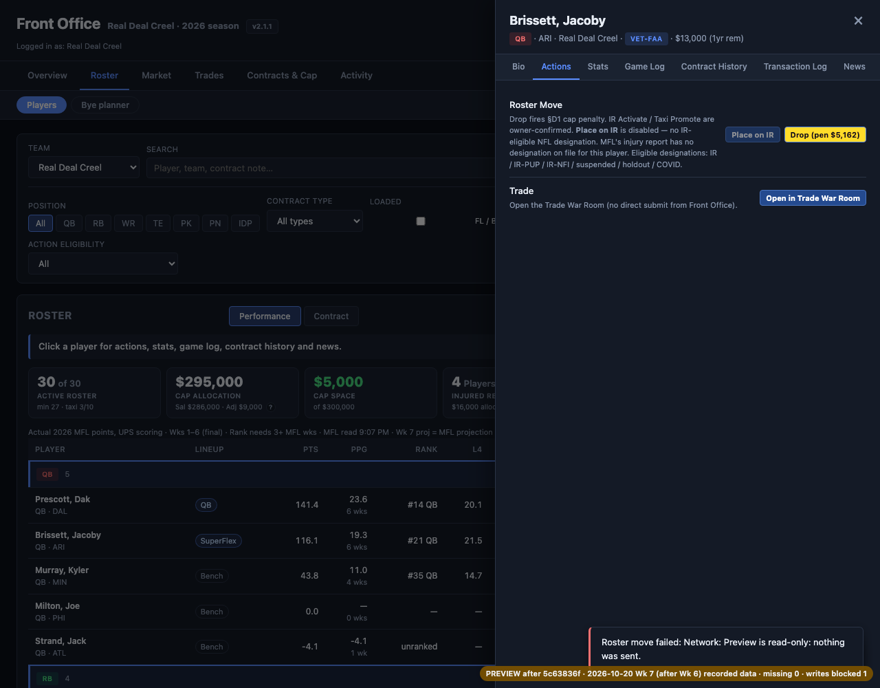Toggle the Loaded checkbox filter
The image size is (880, 688).
click(x=421, y=221)
